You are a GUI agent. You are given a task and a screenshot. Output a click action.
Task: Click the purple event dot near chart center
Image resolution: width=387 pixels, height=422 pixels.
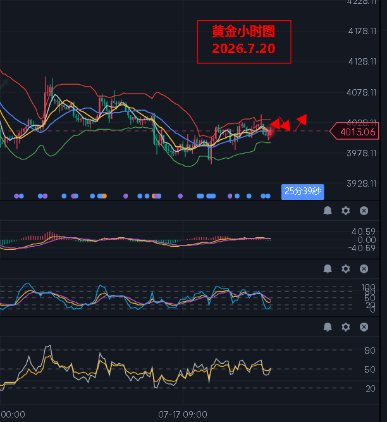(180, 196)
